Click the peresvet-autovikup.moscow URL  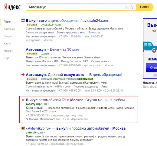pos(67,79)
